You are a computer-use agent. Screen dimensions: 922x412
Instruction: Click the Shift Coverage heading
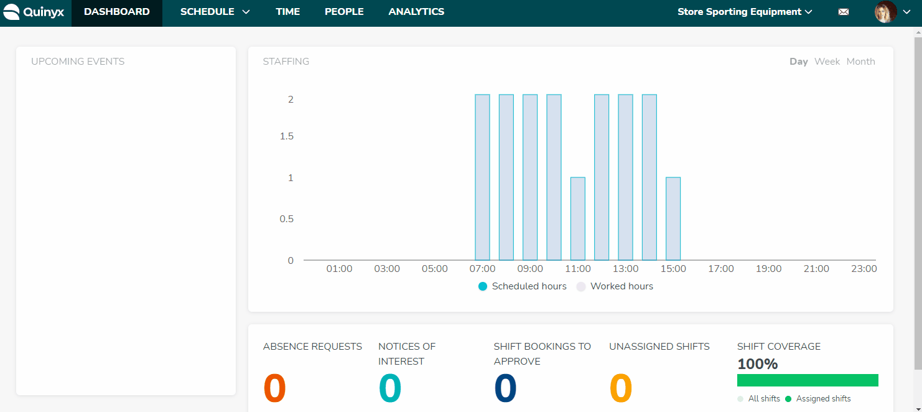779,347
